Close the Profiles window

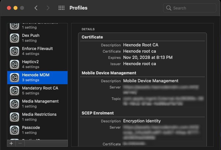coord(9,8)
